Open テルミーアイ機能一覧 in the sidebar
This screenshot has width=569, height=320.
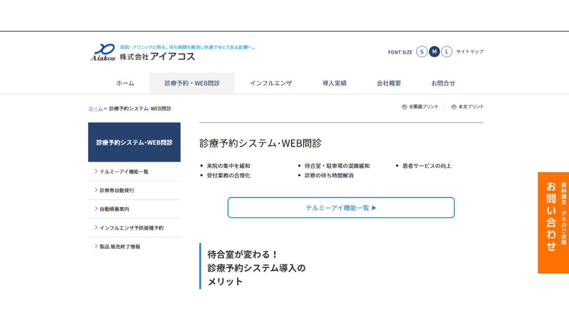tap(134, 172)
